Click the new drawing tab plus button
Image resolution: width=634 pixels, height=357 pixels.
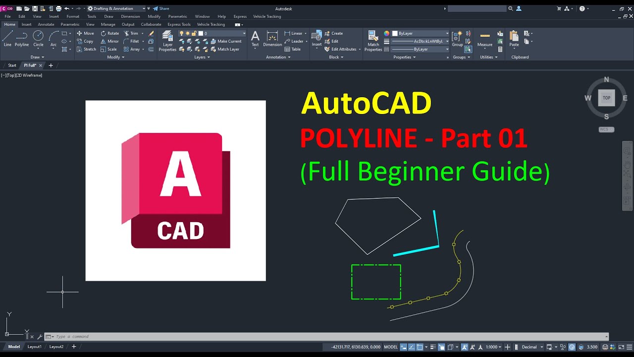pyautogui.click(x=51, y=65)
